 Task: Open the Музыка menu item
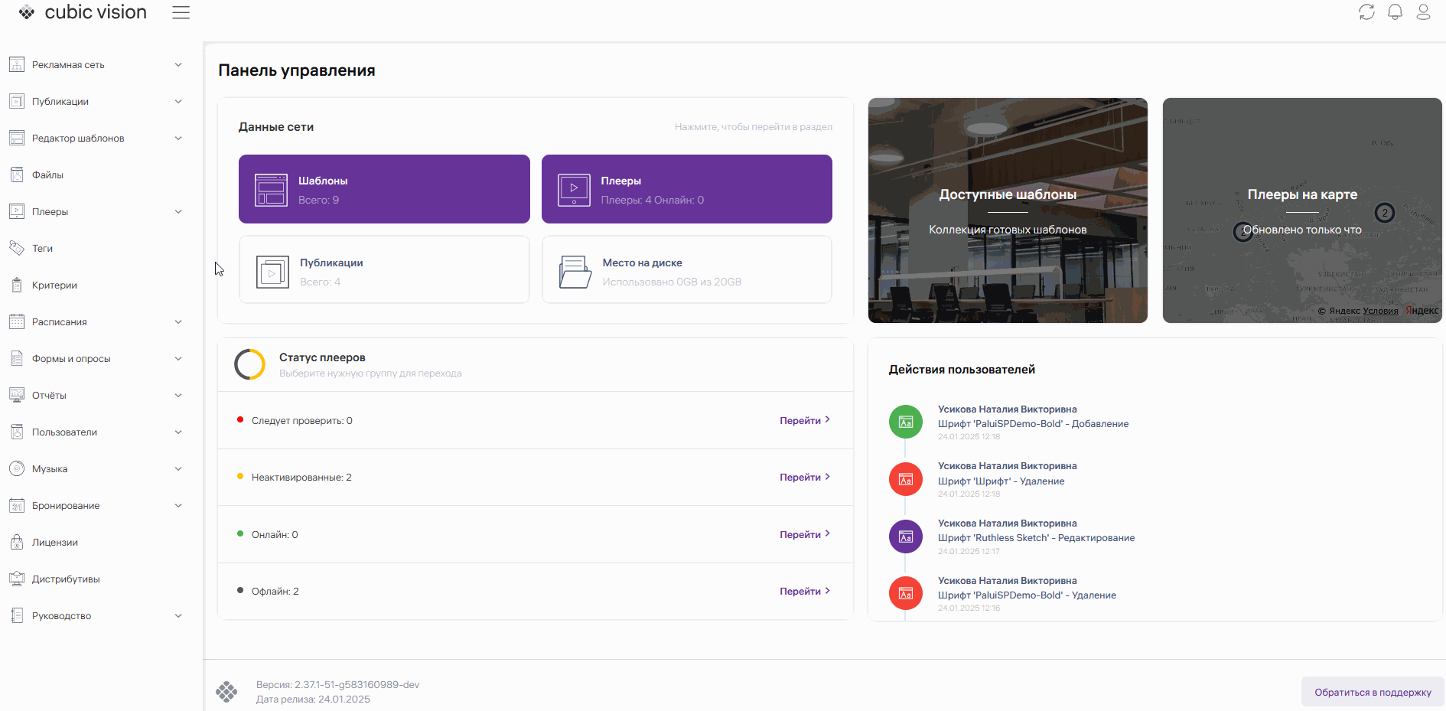(50, 469)
